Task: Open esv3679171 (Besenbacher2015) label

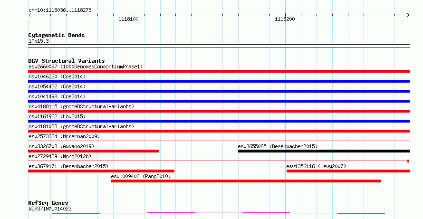Action: [68, 166]
